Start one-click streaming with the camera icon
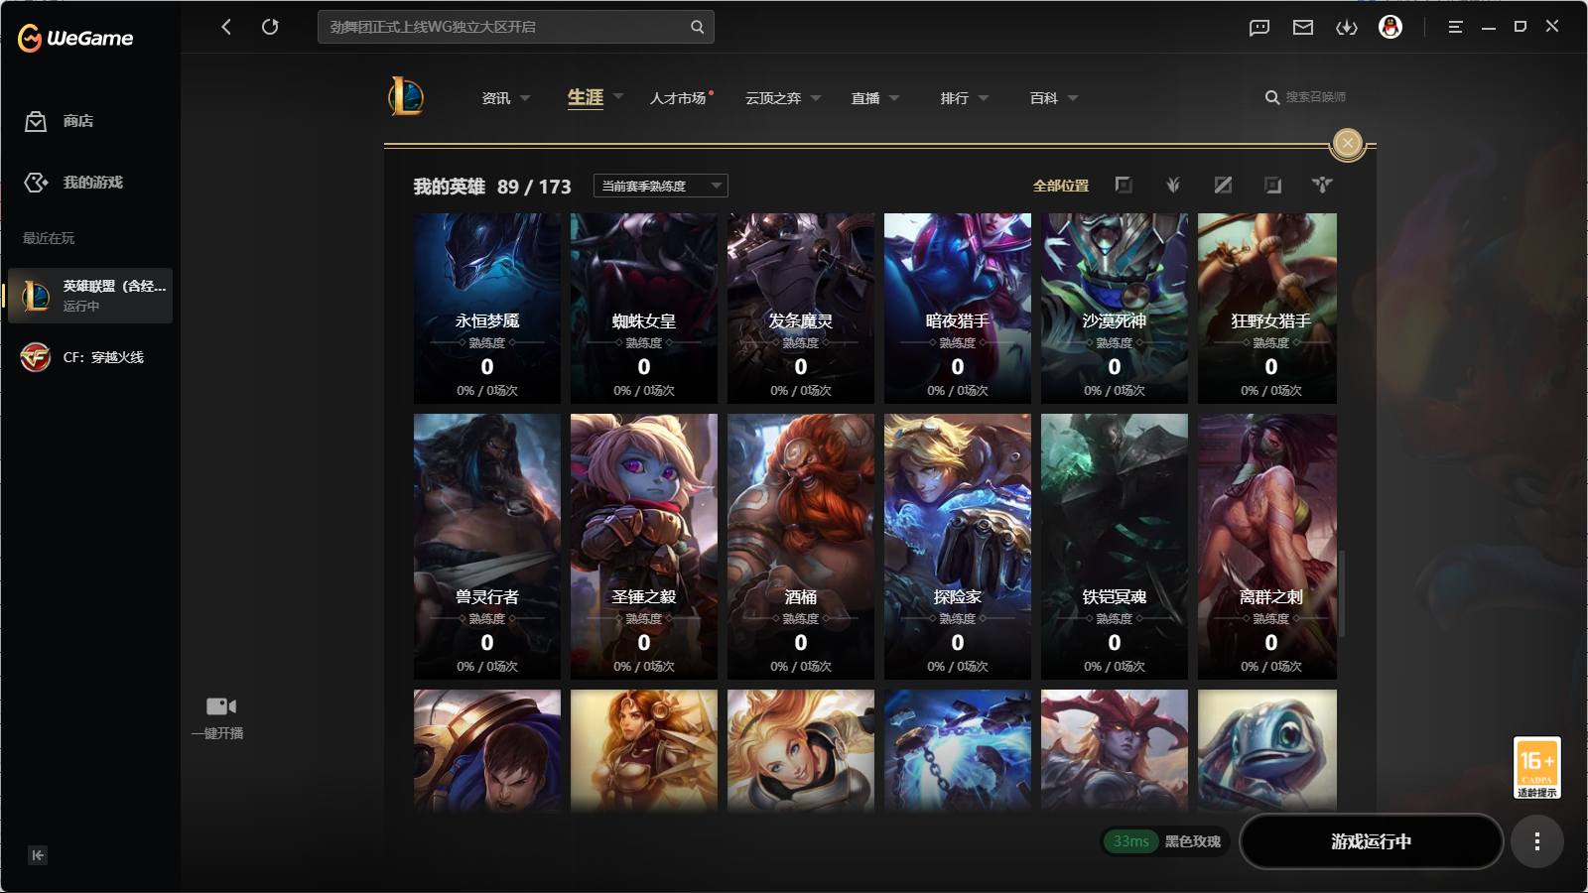1588x893 pixels. pyautogui.click(x=220, y=706)
